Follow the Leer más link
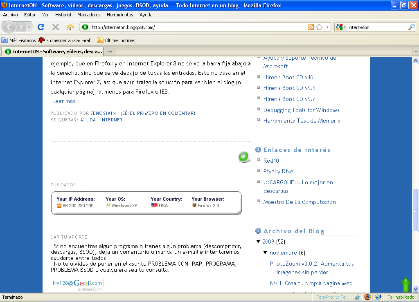 tap(63, 101)
